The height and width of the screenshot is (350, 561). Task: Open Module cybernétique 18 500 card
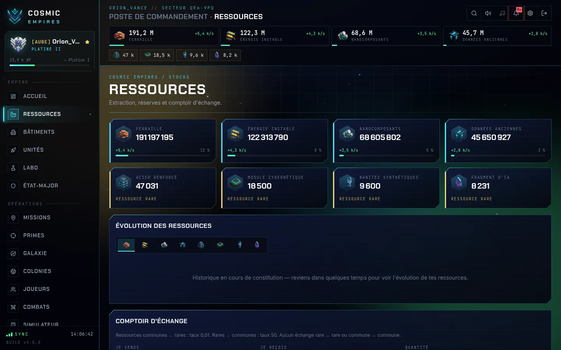click(275, 188)
